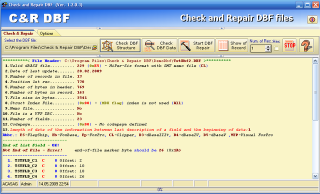320x194 pixels.
Task: Select the Check & Repair tab
Action: coord(18,33)
